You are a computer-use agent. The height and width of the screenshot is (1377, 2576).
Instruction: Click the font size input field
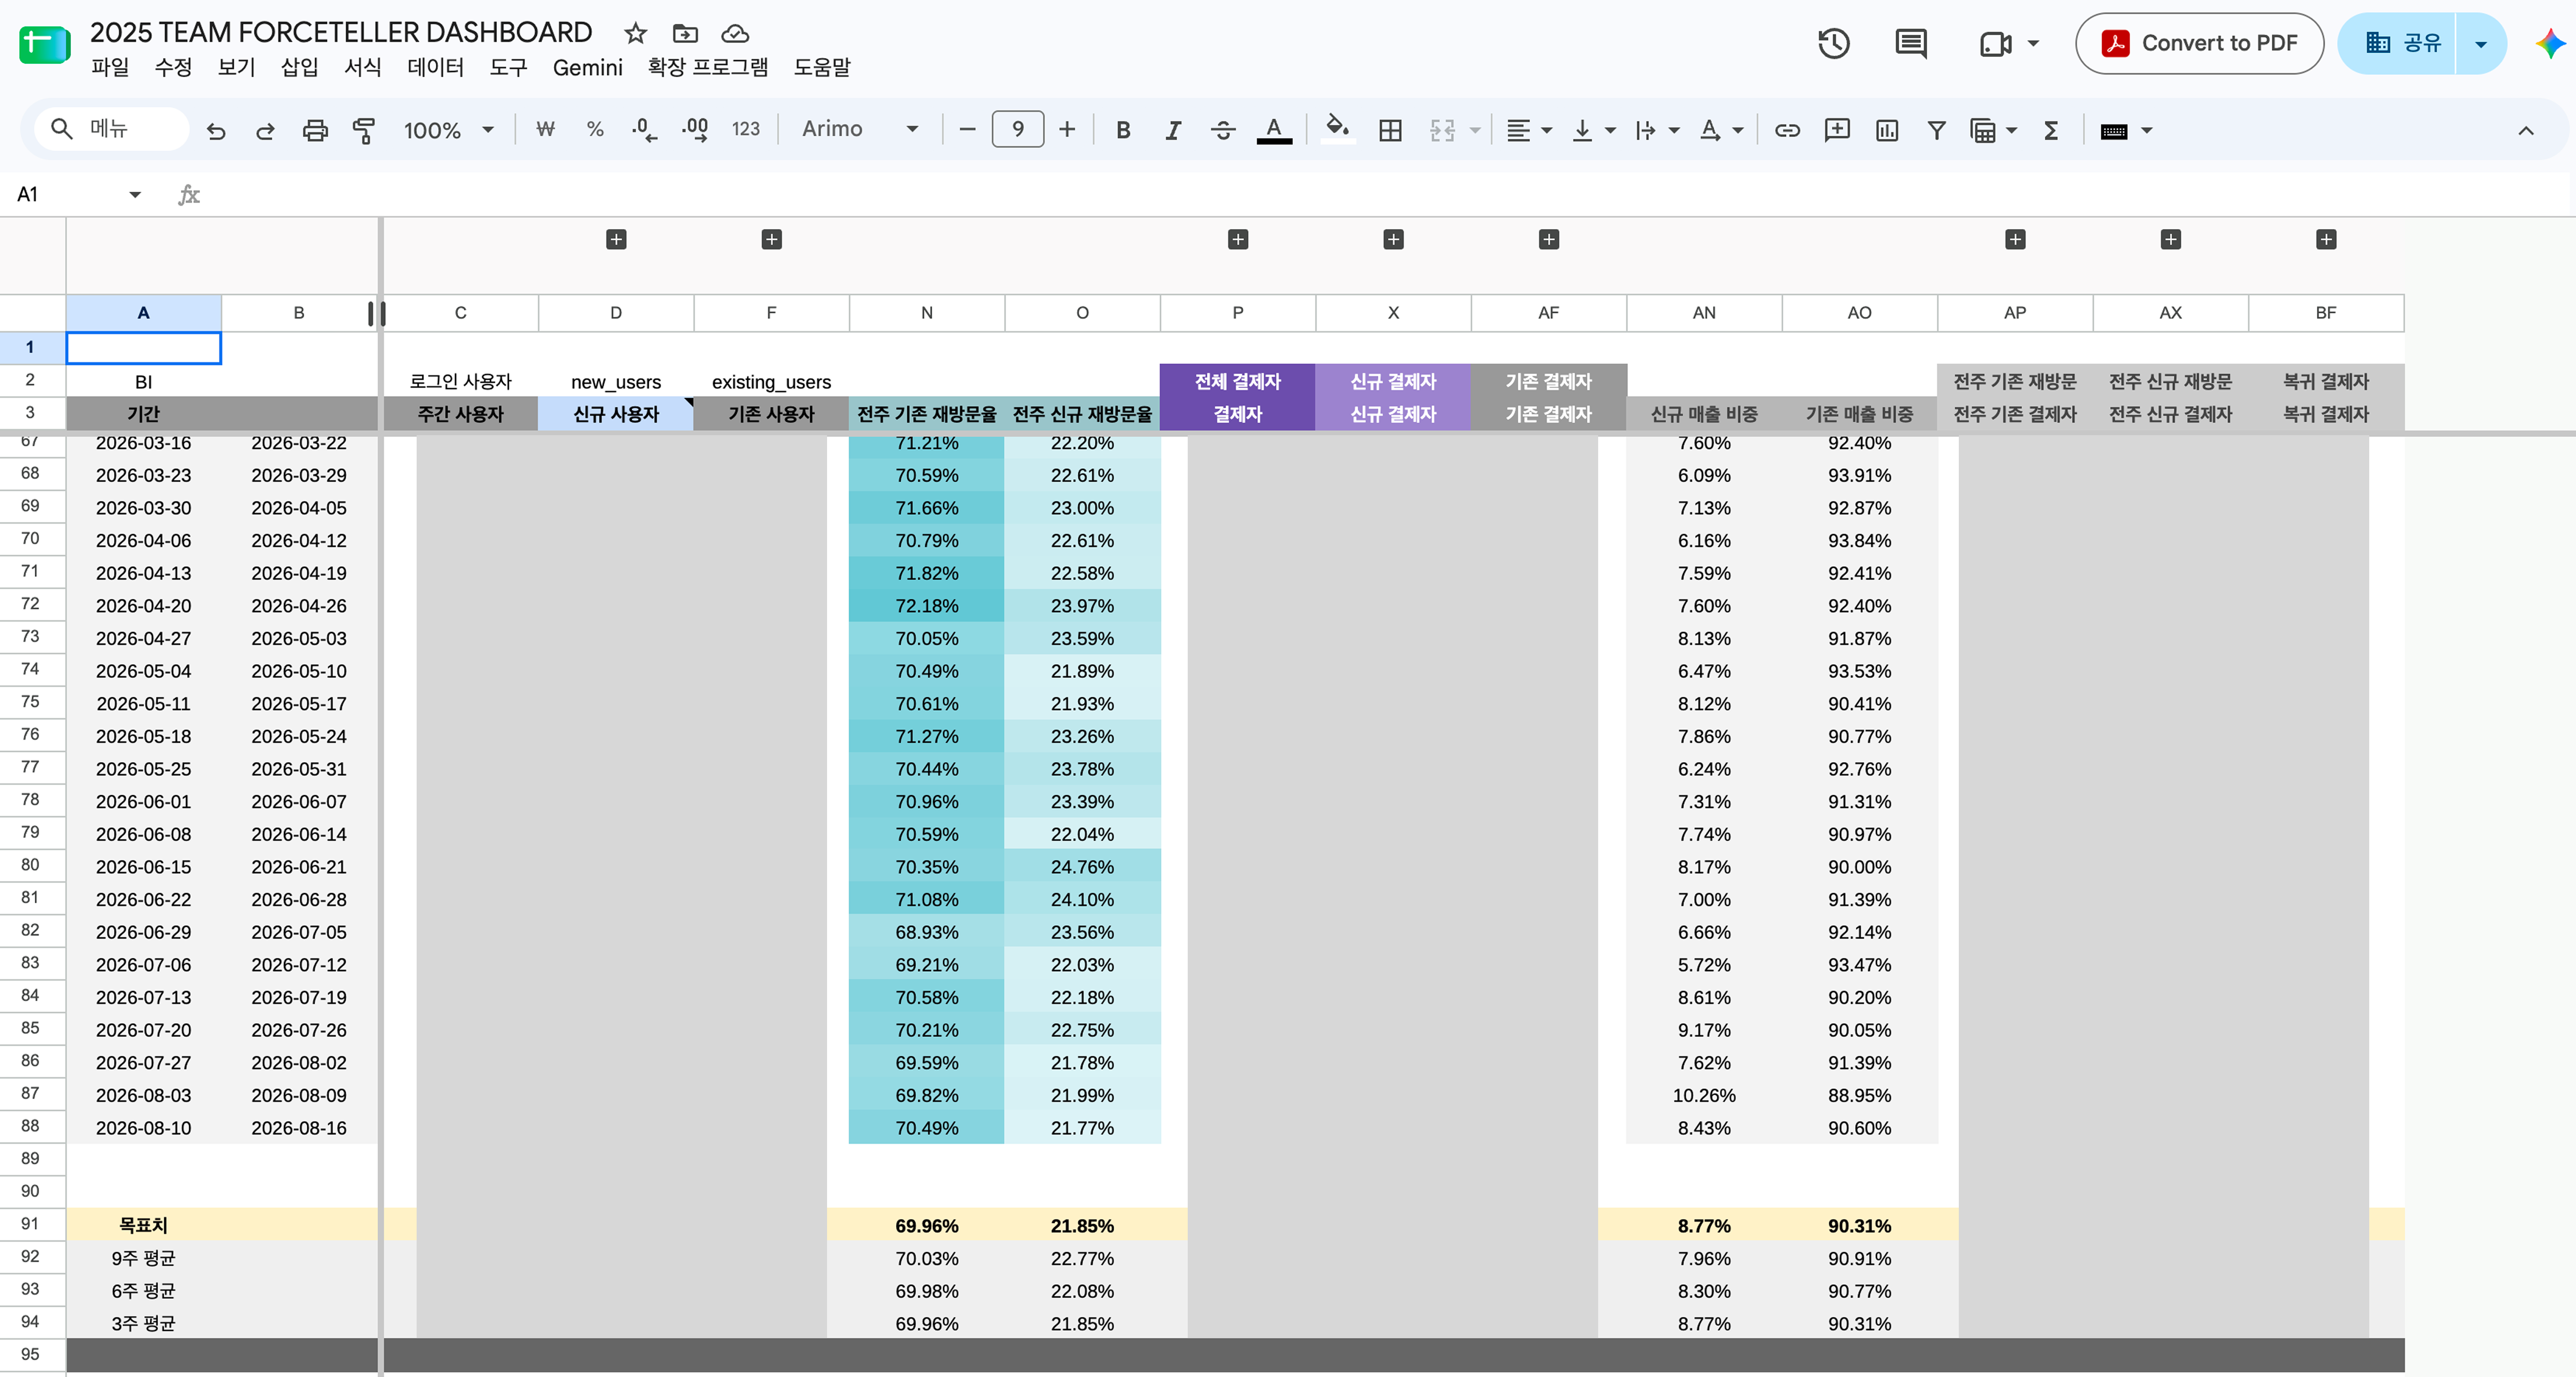(1017, 129)
